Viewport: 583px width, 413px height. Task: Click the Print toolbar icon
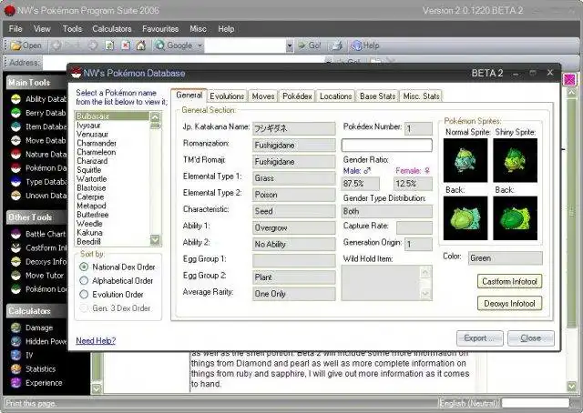[337, 45]
